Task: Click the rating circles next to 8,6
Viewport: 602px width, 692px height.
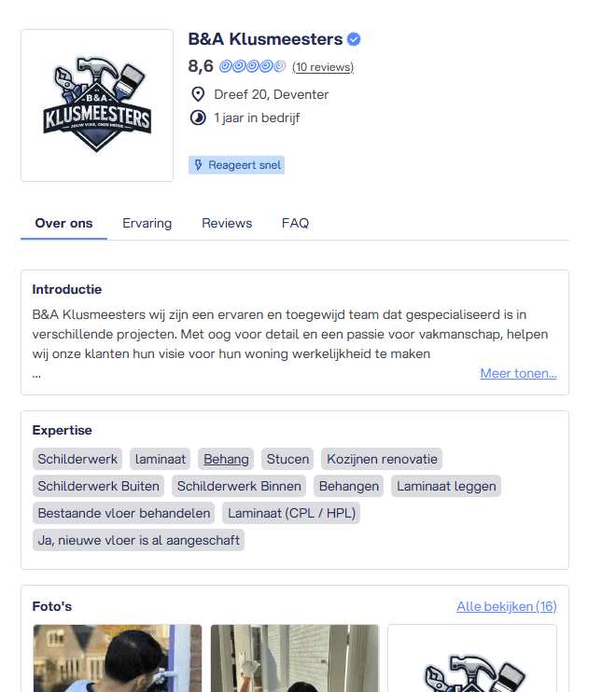Action: point(252,66)
